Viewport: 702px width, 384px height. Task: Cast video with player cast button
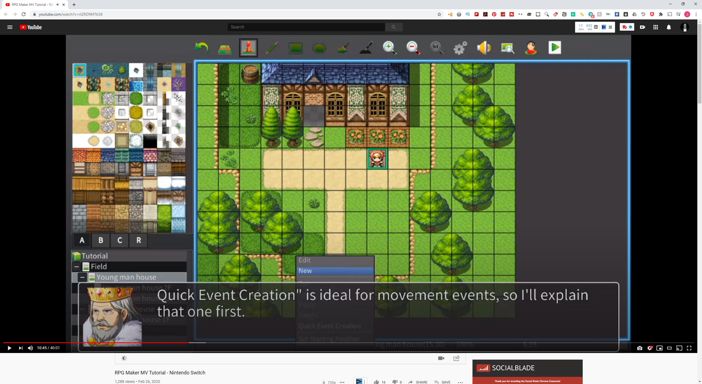[x=679, y=348]
